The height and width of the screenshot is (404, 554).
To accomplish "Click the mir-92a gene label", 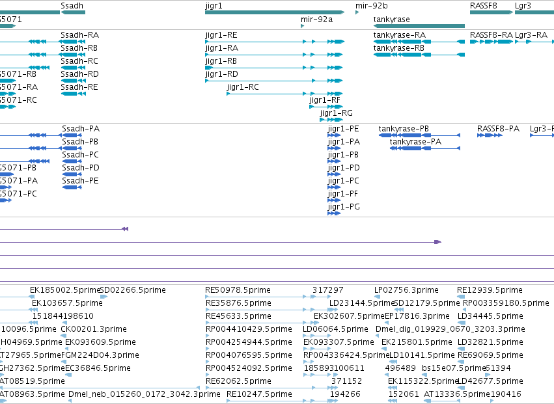I will point(316,19).
